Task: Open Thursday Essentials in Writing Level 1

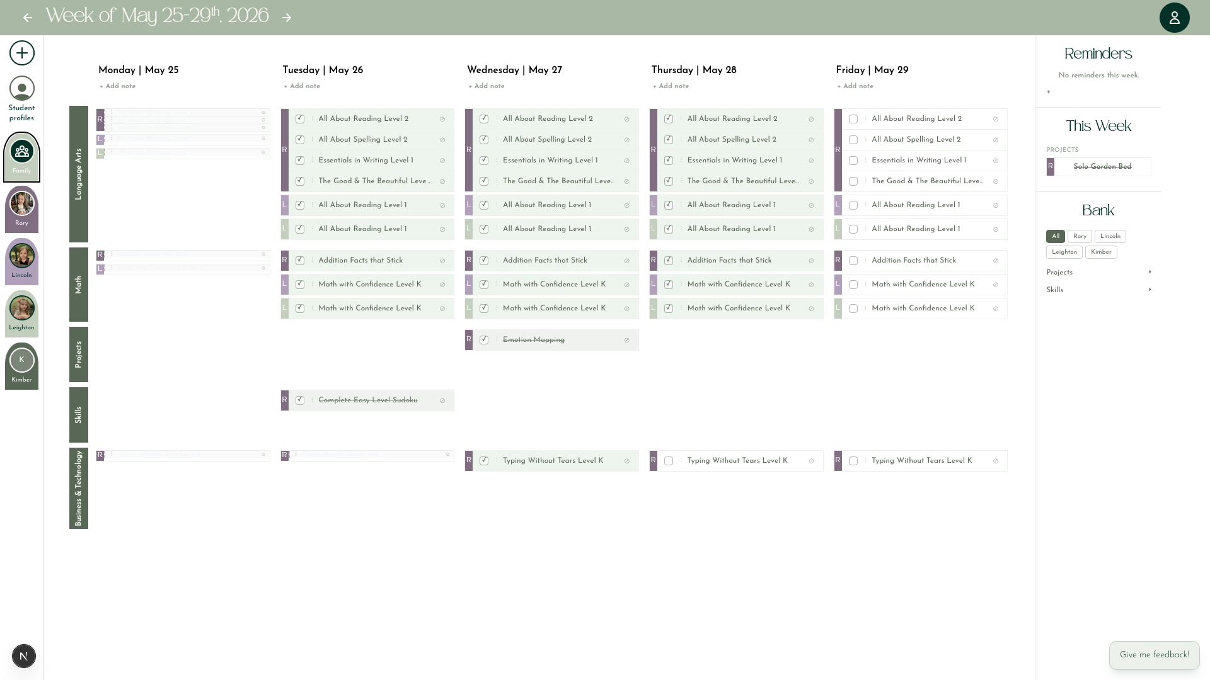Action: pyautogui.click(x=735, y=160)
